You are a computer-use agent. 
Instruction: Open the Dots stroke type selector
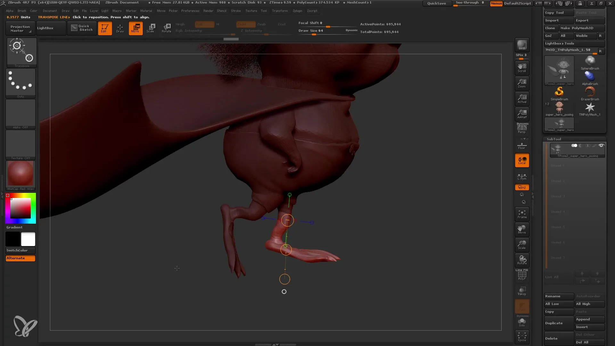[x=20, y=83]
